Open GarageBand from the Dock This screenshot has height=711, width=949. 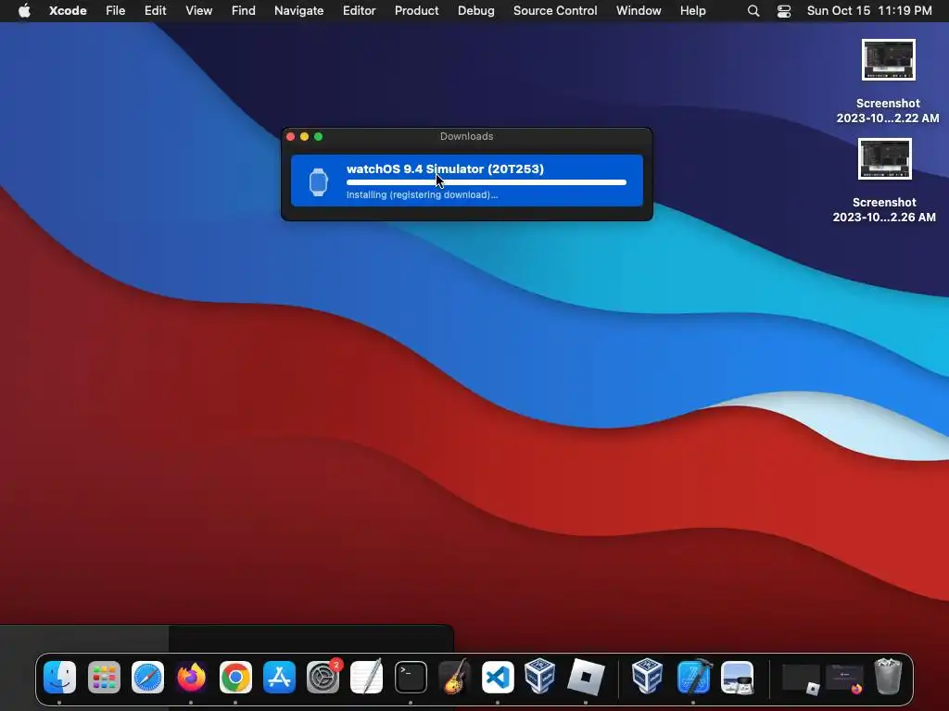[x=454, y=677]
